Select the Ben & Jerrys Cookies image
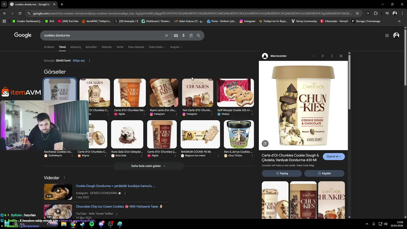The width and height of the screenshot is (407, 229). 239,134
